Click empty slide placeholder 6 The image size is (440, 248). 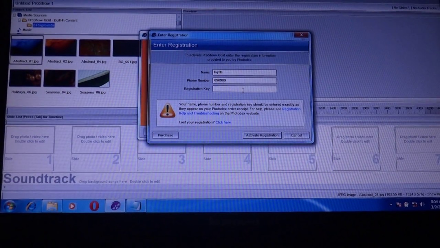[355, 149]
